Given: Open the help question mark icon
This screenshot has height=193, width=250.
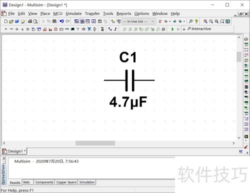Looking at the screenshot, I should (196, 21).
